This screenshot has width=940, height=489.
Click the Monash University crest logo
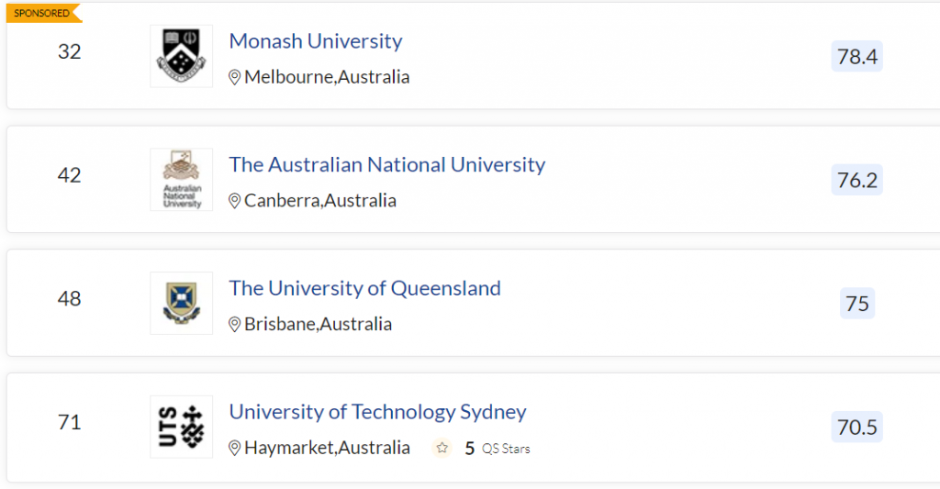(x=181, y=56)
